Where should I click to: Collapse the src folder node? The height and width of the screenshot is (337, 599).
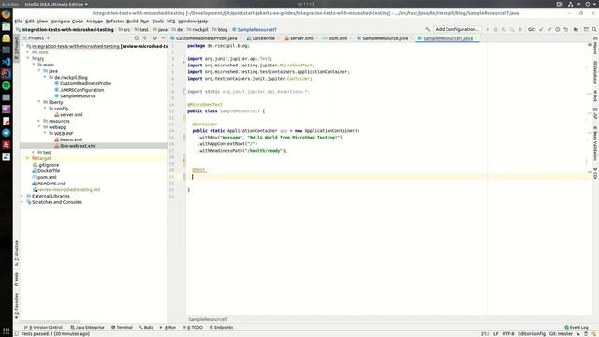(x=28, y=58)
